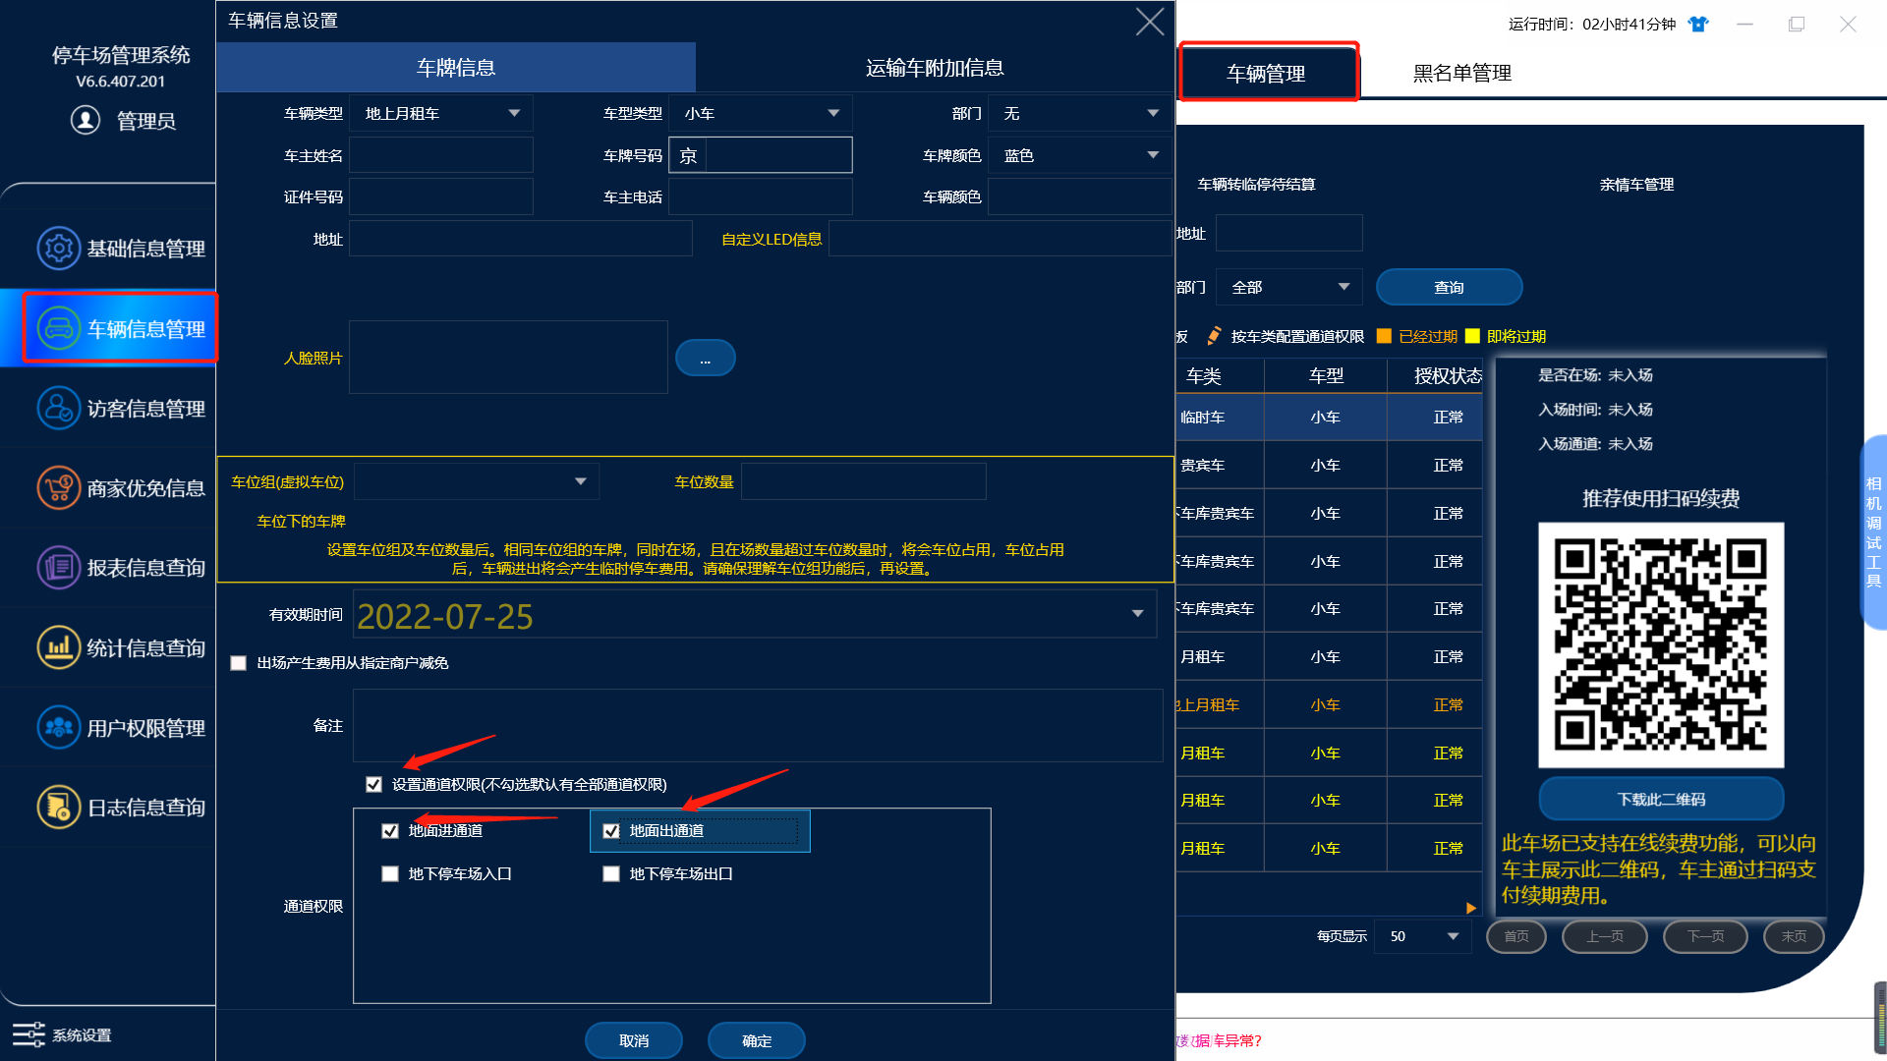The image size is (1887, 1061).
Task: Enable 出场产生费用从指定商户减免 checkbox
Action: click(238, 663)
